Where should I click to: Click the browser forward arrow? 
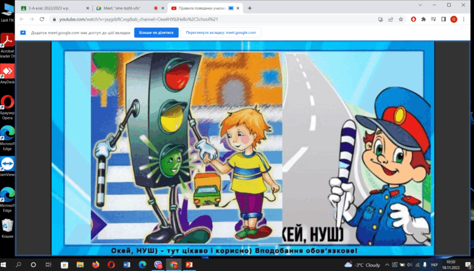point(32,19)
